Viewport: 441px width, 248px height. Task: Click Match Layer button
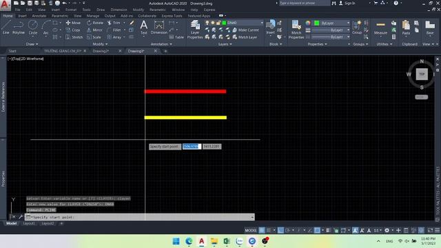click(x=245, y=37)
